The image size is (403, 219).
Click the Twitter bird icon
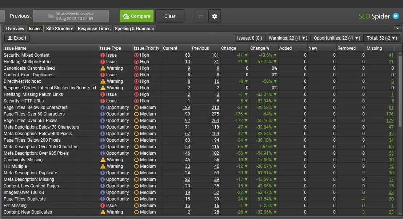pos(396,16)
